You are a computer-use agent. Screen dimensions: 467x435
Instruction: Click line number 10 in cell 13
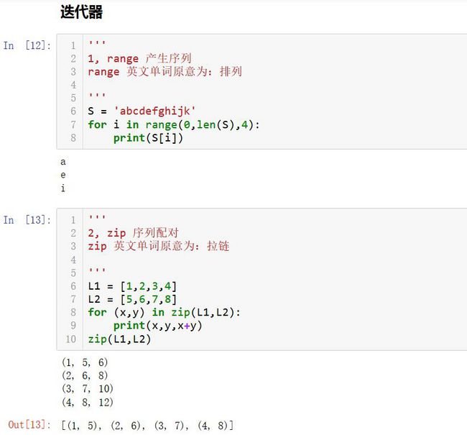[71, 339]
